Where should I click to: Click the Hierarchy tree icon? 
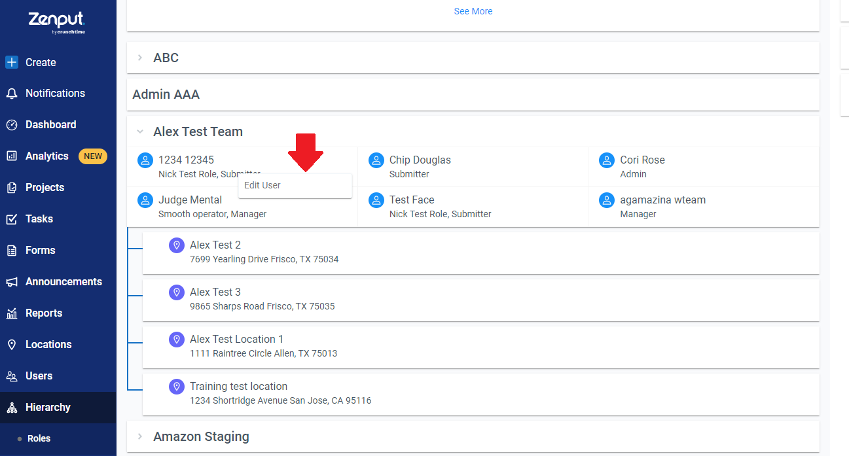coord(12,408)
